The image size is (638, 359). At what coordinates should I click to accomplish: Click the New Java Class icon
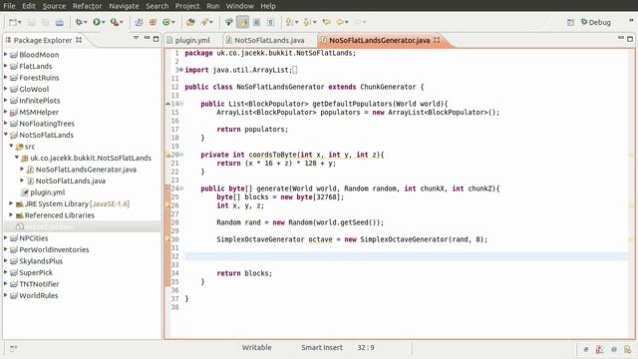coord(166,22)
